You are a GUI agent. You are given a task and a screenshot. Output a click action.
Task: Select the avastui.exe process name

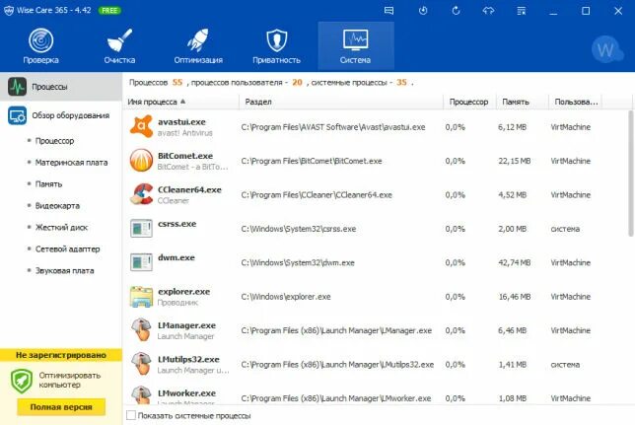point(181,122)
